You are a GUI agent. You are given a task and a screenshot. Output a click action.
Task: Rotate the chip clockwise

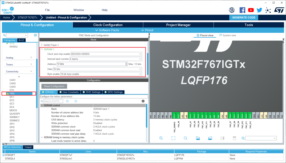[198, 138]
